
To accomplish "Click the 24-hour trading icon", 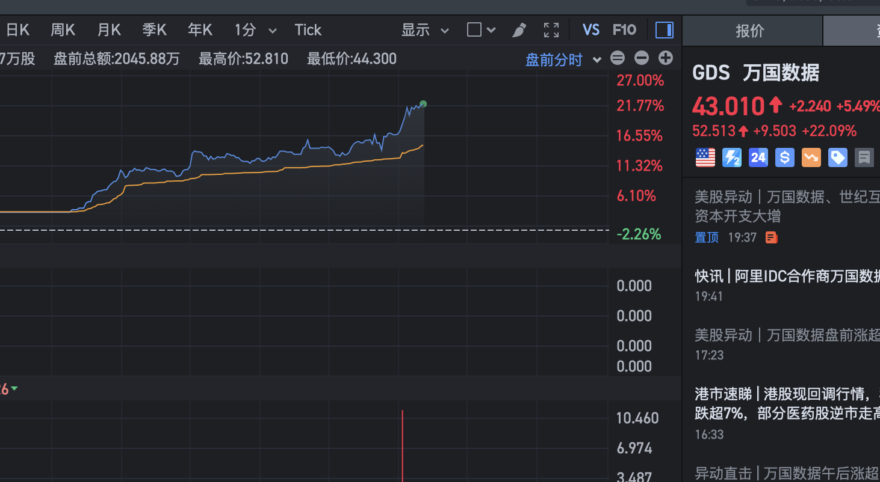I will pyautogui.click(x=758, y=157).
